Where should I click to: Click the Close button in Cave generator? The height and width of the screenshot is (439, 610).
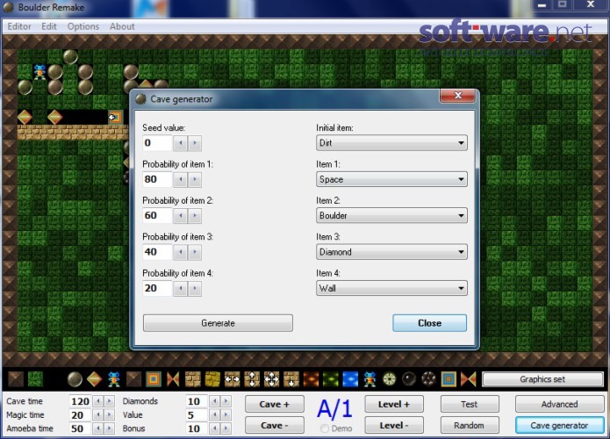click(x=429, y=323)
